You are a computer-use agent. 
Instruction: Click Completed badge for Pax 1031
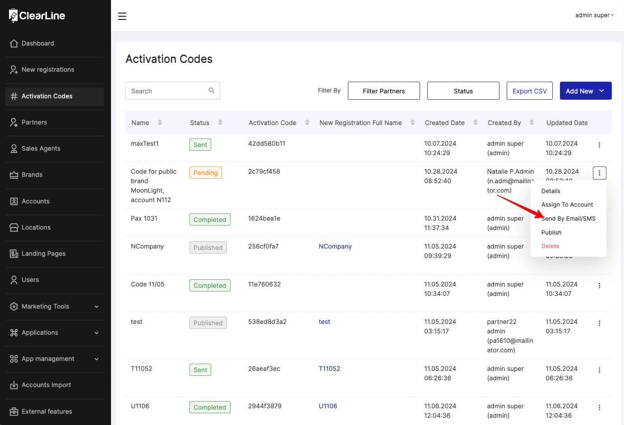point(210,220)
